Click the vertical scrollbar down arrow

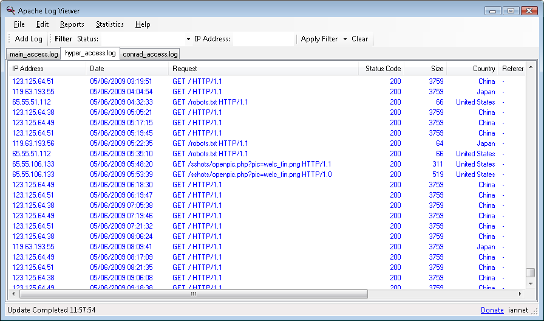531,284
